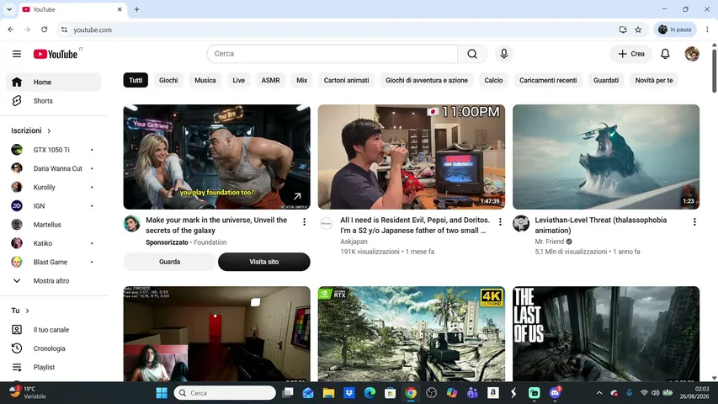Open Il tuo canale in sidebar
The height and width of the screenshot is (404, 718).
[x=54, y=330]
